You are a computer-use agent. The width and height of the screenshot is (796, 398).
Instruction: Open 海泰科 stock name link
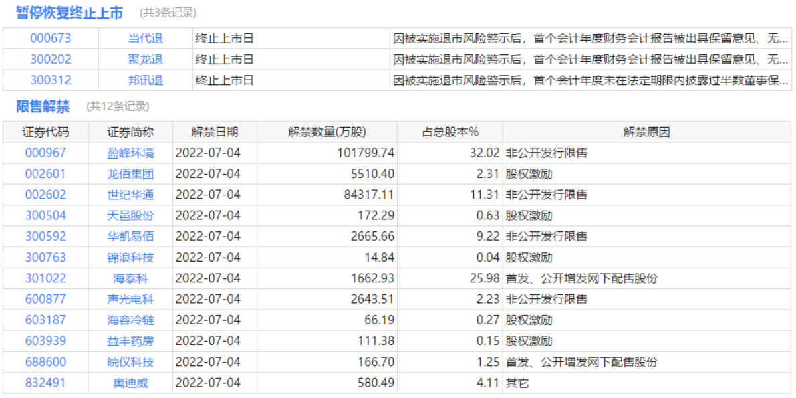(130, 278)
